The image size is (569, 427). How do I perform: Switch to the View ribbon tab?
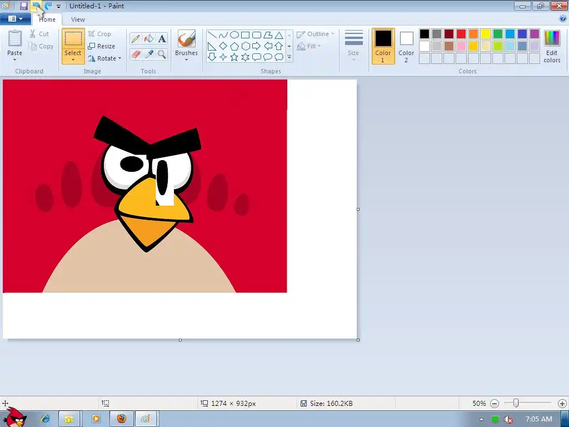78,19
